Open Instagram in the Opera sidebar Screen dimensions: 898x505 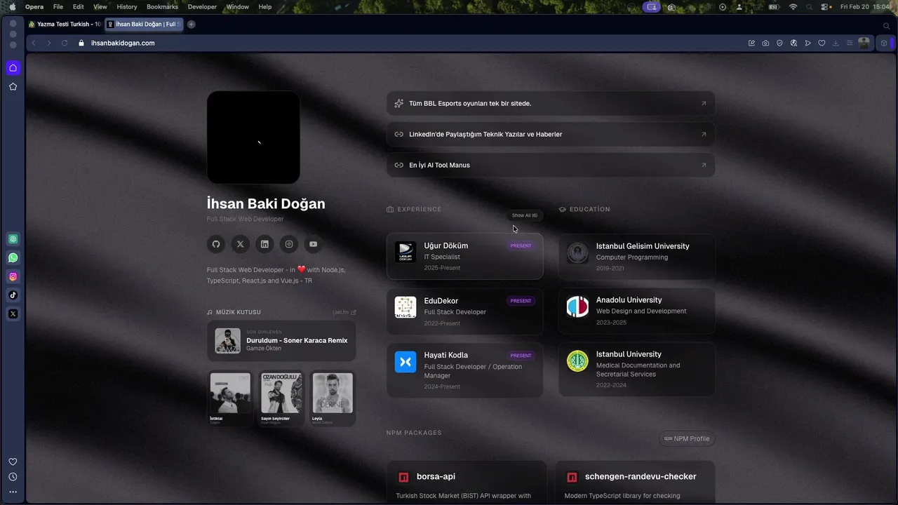(x=13, y=277)
